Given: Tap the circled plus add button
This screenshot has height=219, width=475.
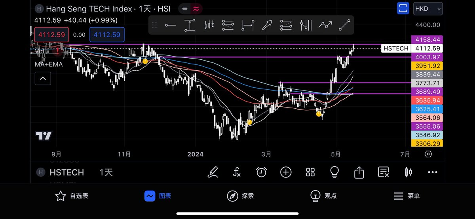Looking at the screenshot, I should 286,172.
